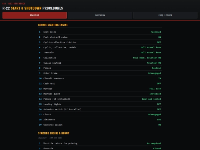Click the Fuel shut-off valve item
This screenshot has height=150, width=200.
coord(100,37)
